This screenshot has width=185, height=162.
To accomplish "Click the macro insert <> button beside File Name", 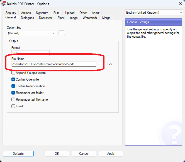I will coord(111,64).
